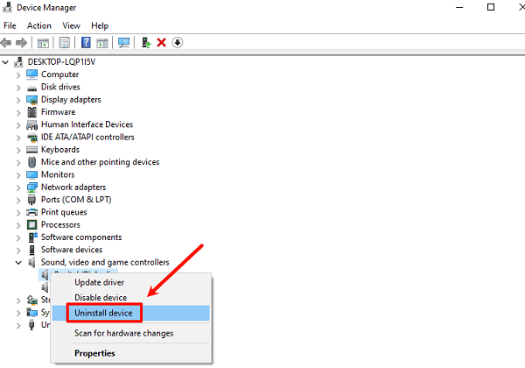Click the Disk drives category icon
The height and width of the screenshot is (368, 525).
coord(31,88)
